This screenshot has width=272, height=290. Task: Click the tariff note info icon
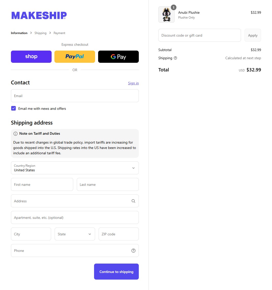(16, 134)
